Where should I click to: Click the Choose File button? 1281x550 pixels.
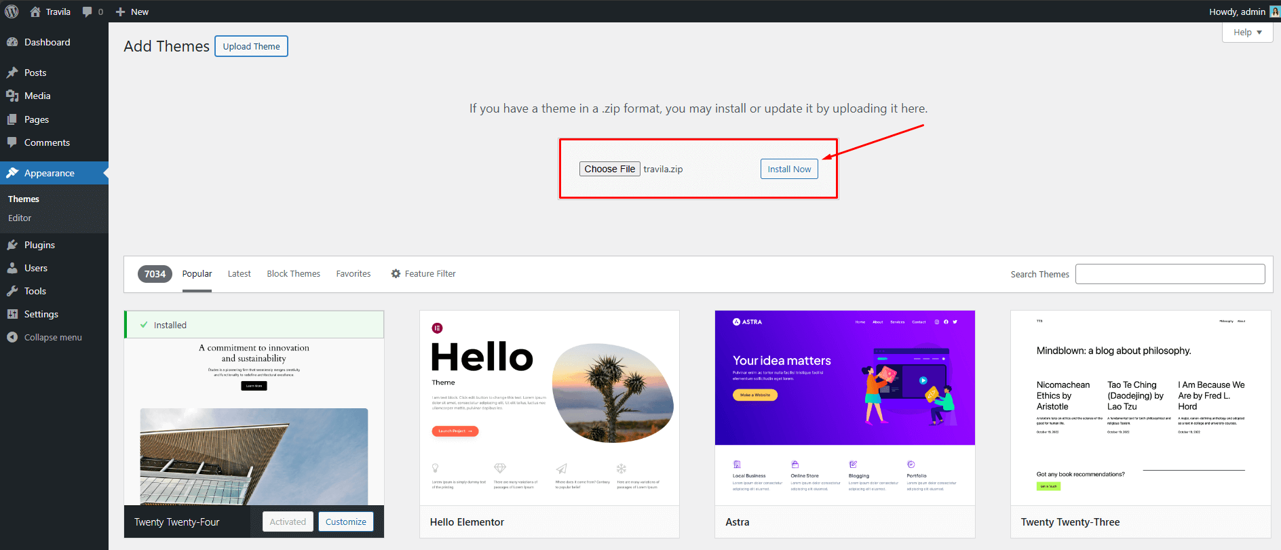click(x=609, y=169)
